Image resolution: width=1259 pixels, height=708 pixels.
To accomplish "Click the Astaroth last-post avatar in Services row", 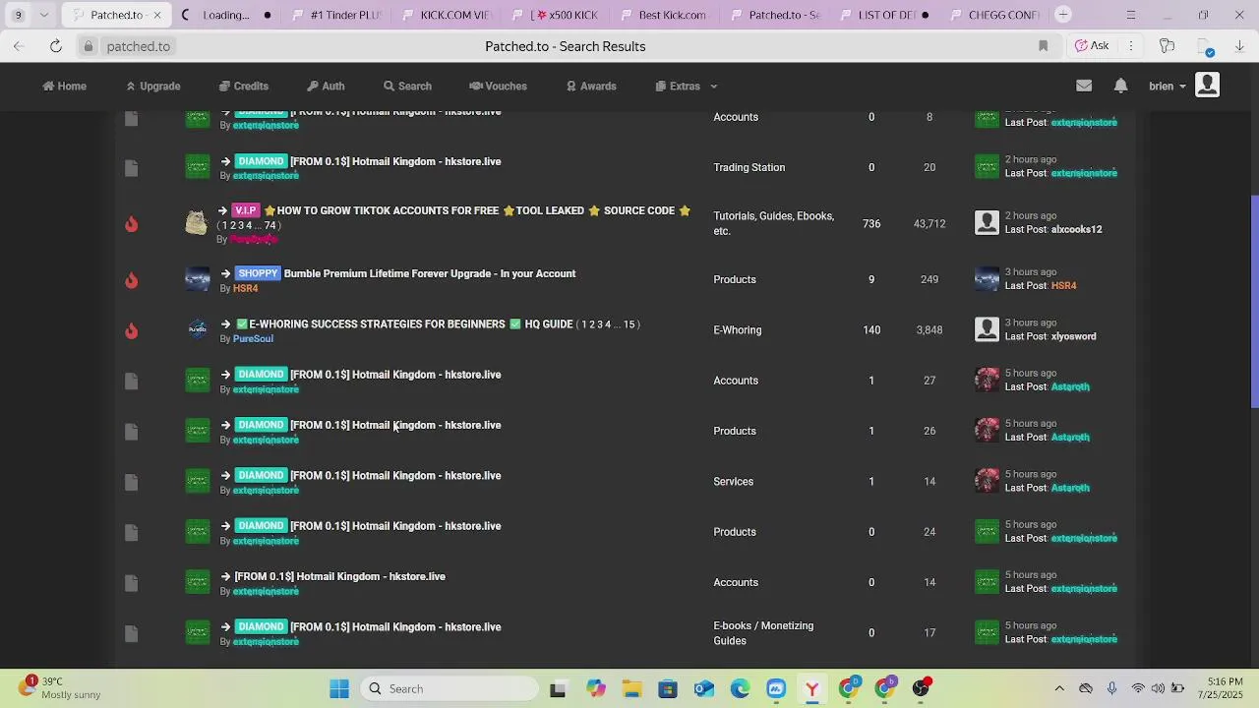I will tap(987, 481).
